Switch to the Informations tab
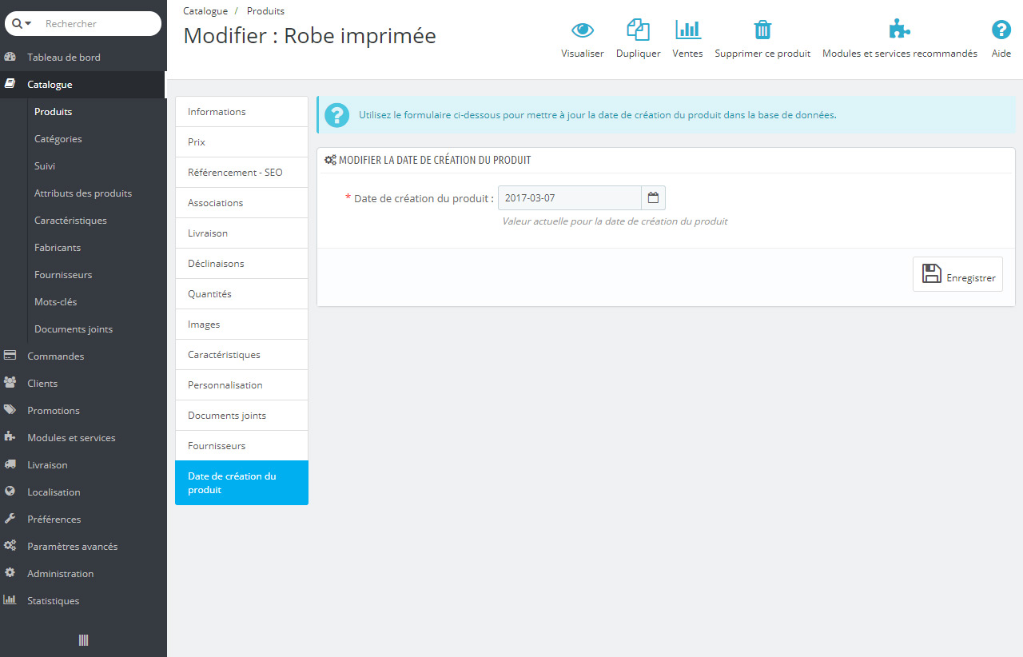 coord(241,112)
